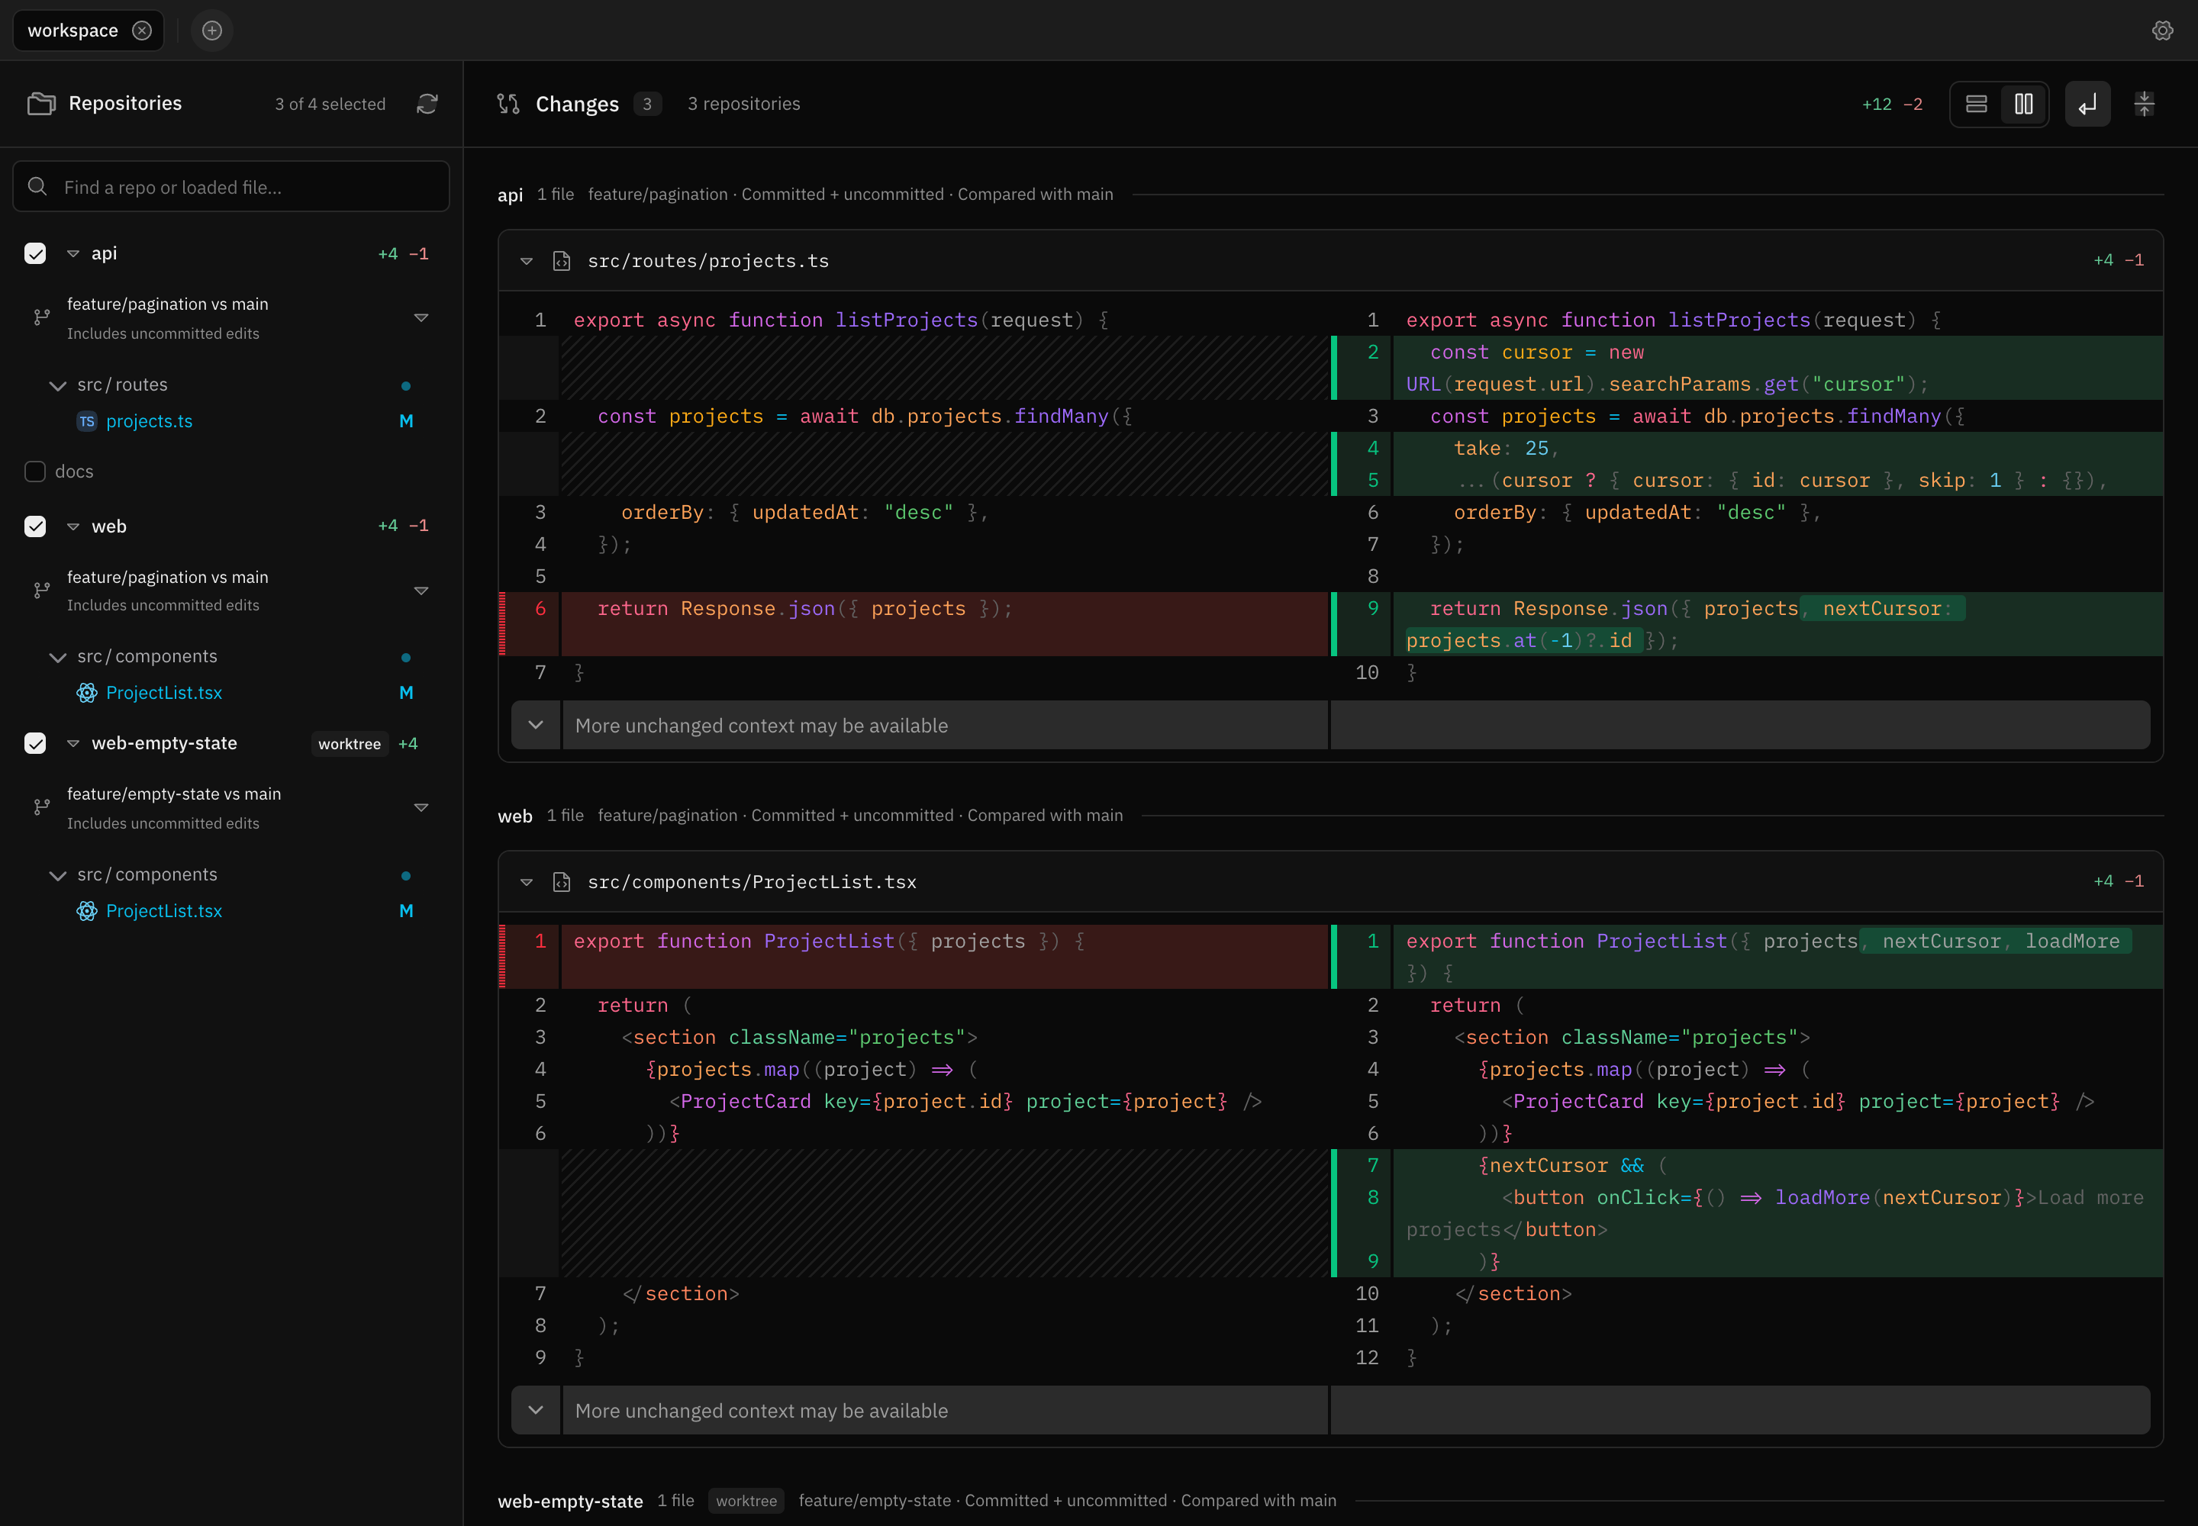Viewport: 2198px width, 1526px height.
Task: Open settings gear icon
Action: pyautogui.click(x=2163, y=31)
